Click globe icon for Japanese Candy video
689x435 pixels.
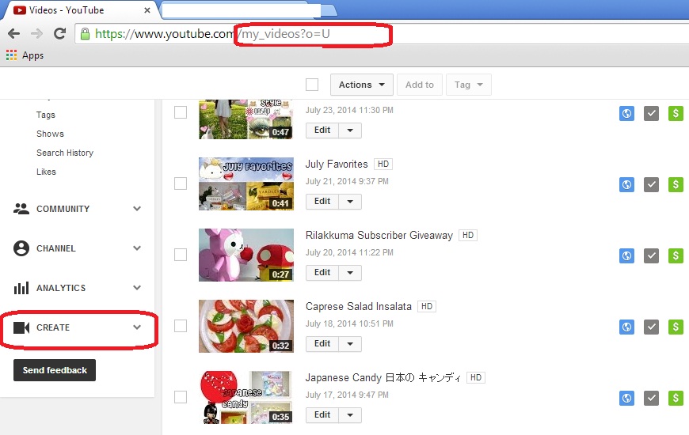[x=626, y=398]
